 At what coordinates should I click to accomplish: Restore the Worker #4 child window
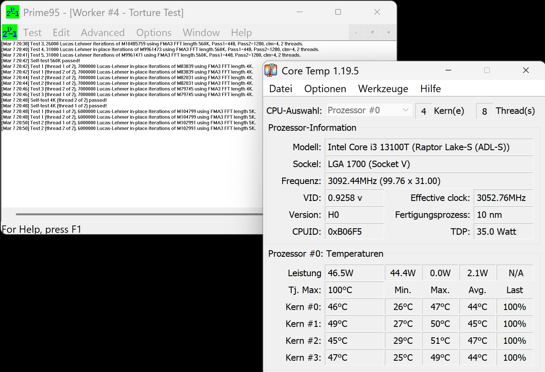click(372, 32)
